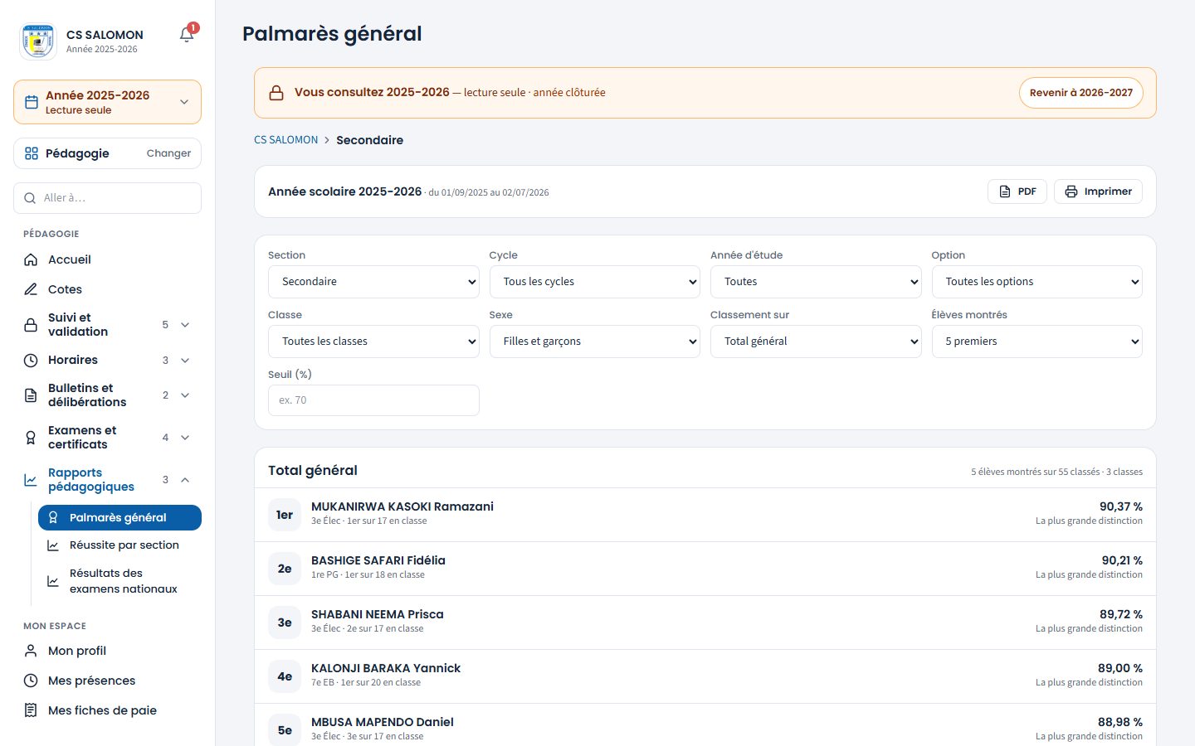Click the lock icon in the read-only banner
This screenshot has height=746, width=1195.
[276, 93]
